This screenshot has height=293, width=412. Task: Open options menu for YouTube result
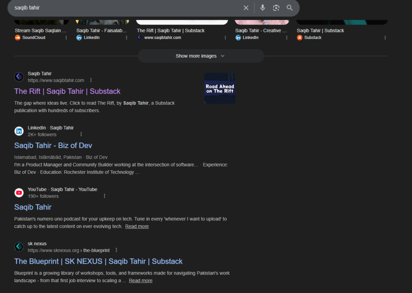105,196
